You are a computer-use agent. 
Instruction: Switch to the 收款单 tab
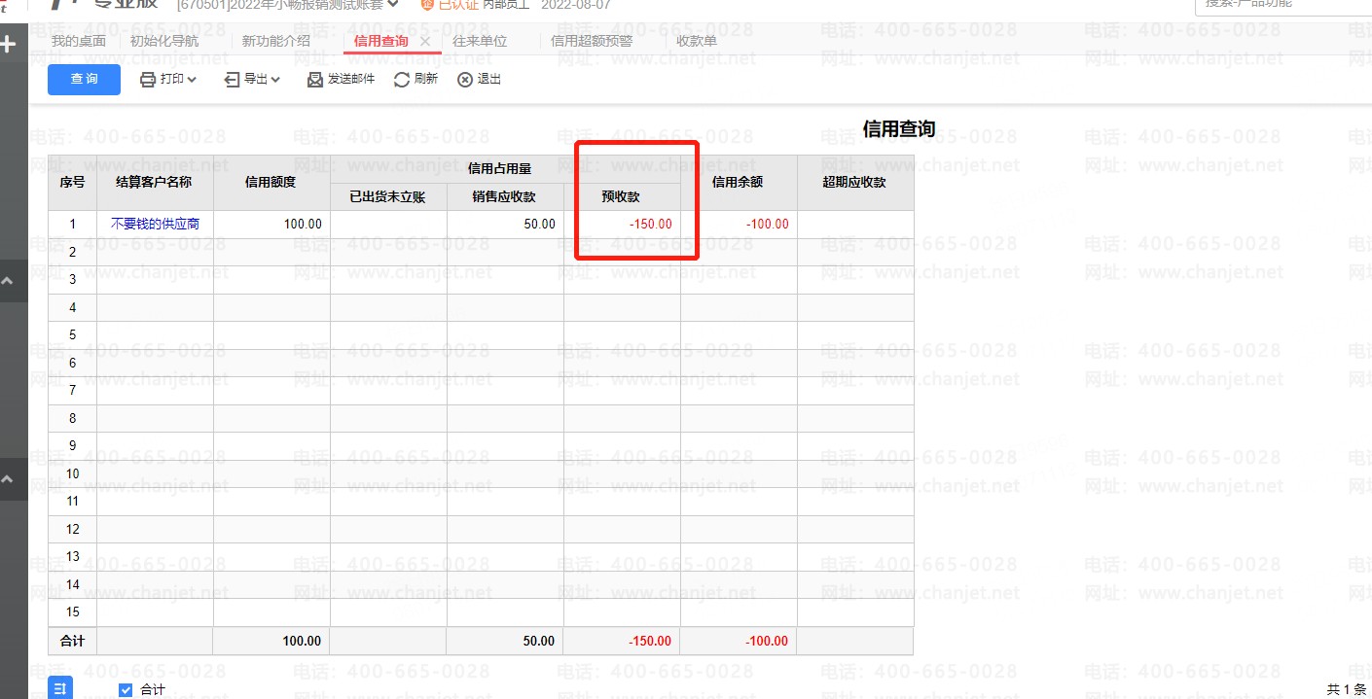[x=697, y=41]
